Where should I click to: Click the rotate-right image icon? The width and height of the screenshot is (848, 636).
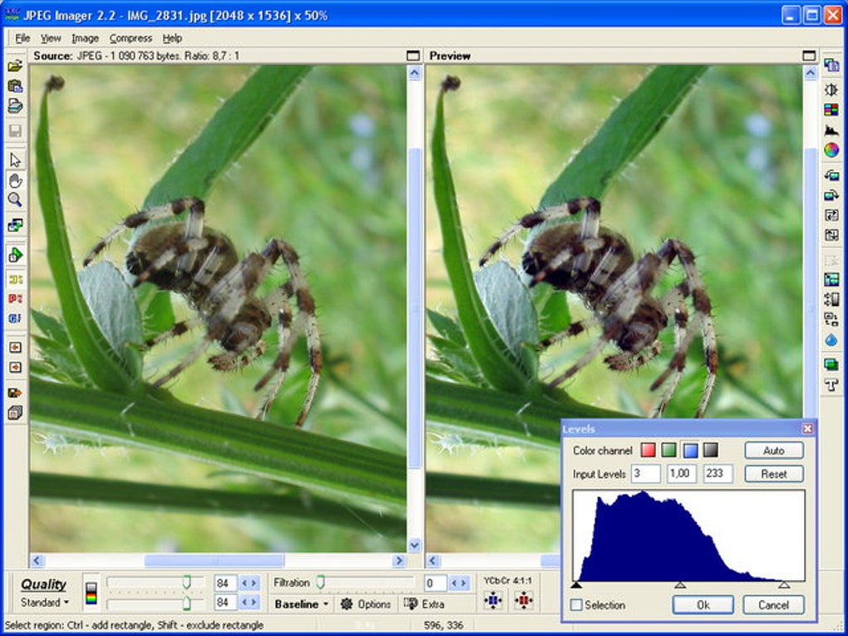831,195
